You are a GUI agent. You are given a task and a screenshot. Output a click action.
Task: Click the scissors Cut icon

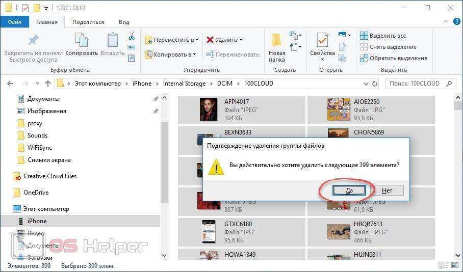pyautogui.click(x=131, y=36)
